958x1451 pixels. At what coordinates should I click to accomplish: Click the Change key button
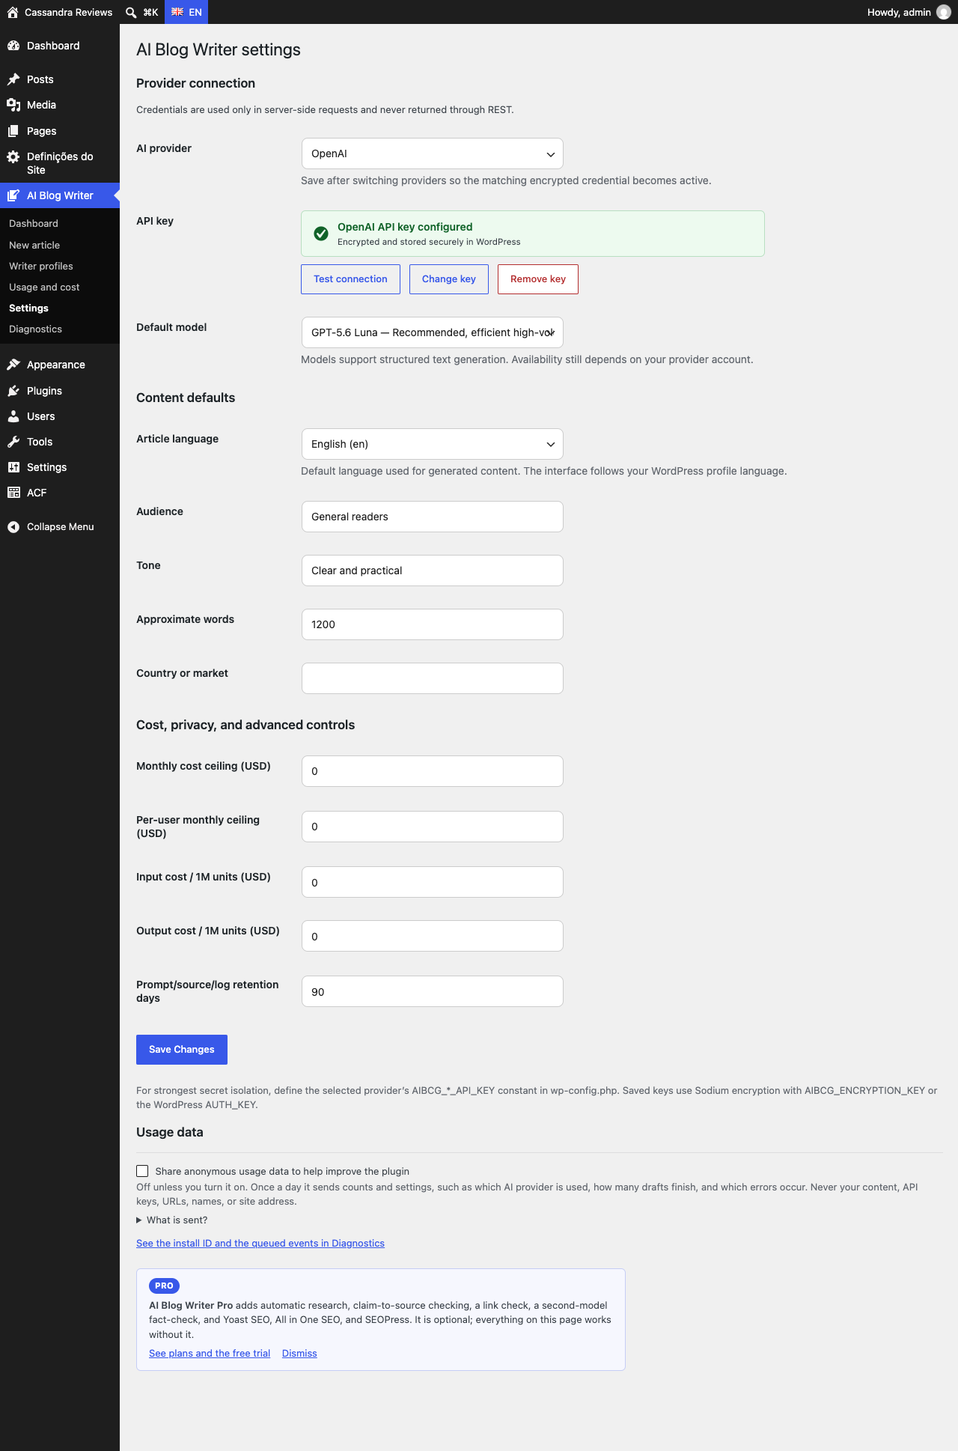tap(449, 279)
